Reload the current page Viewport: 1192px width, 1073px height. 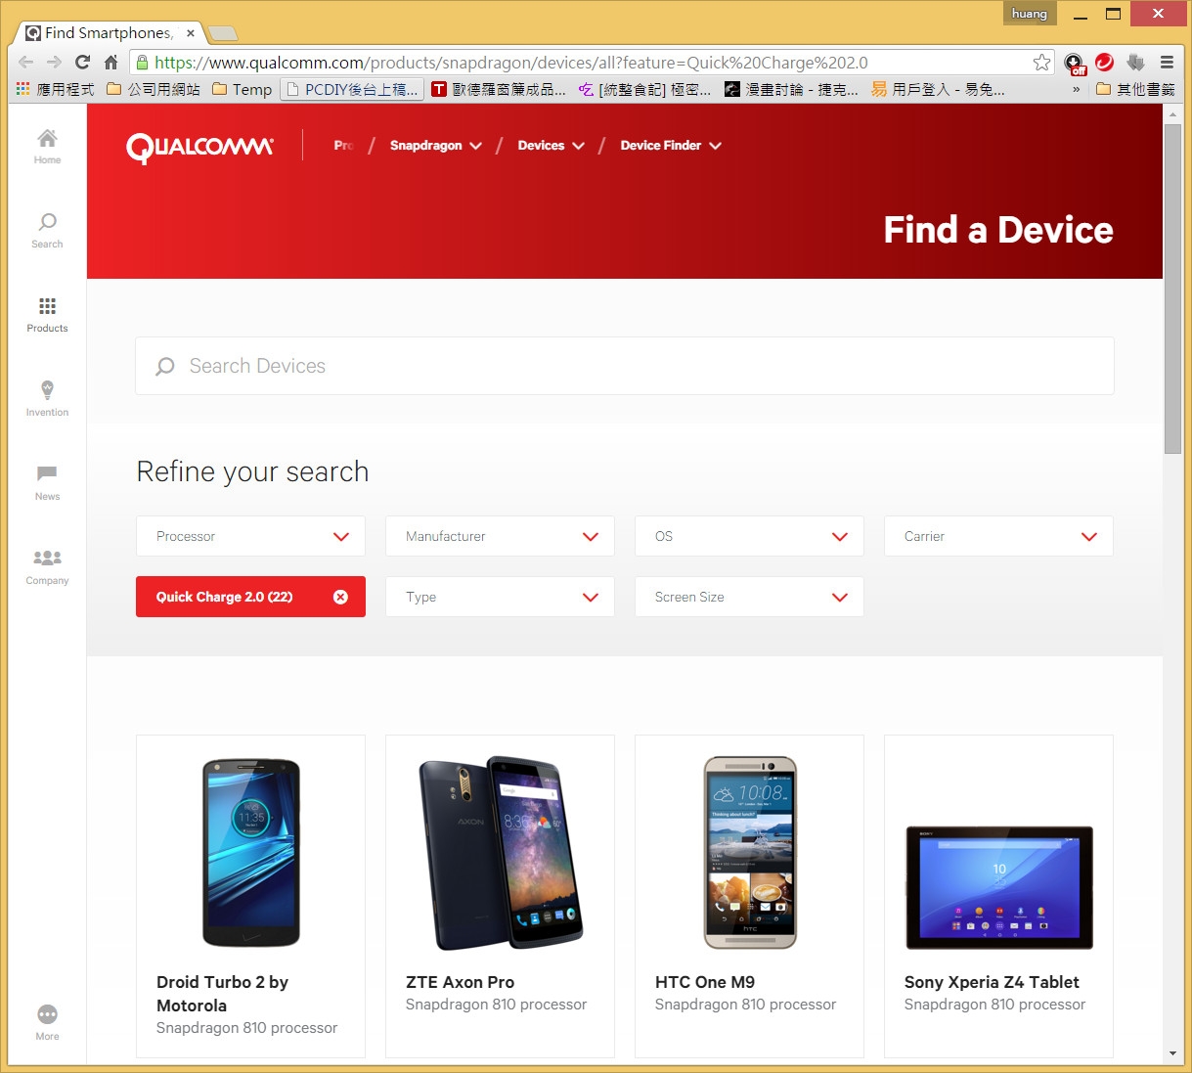pos(83,63)
